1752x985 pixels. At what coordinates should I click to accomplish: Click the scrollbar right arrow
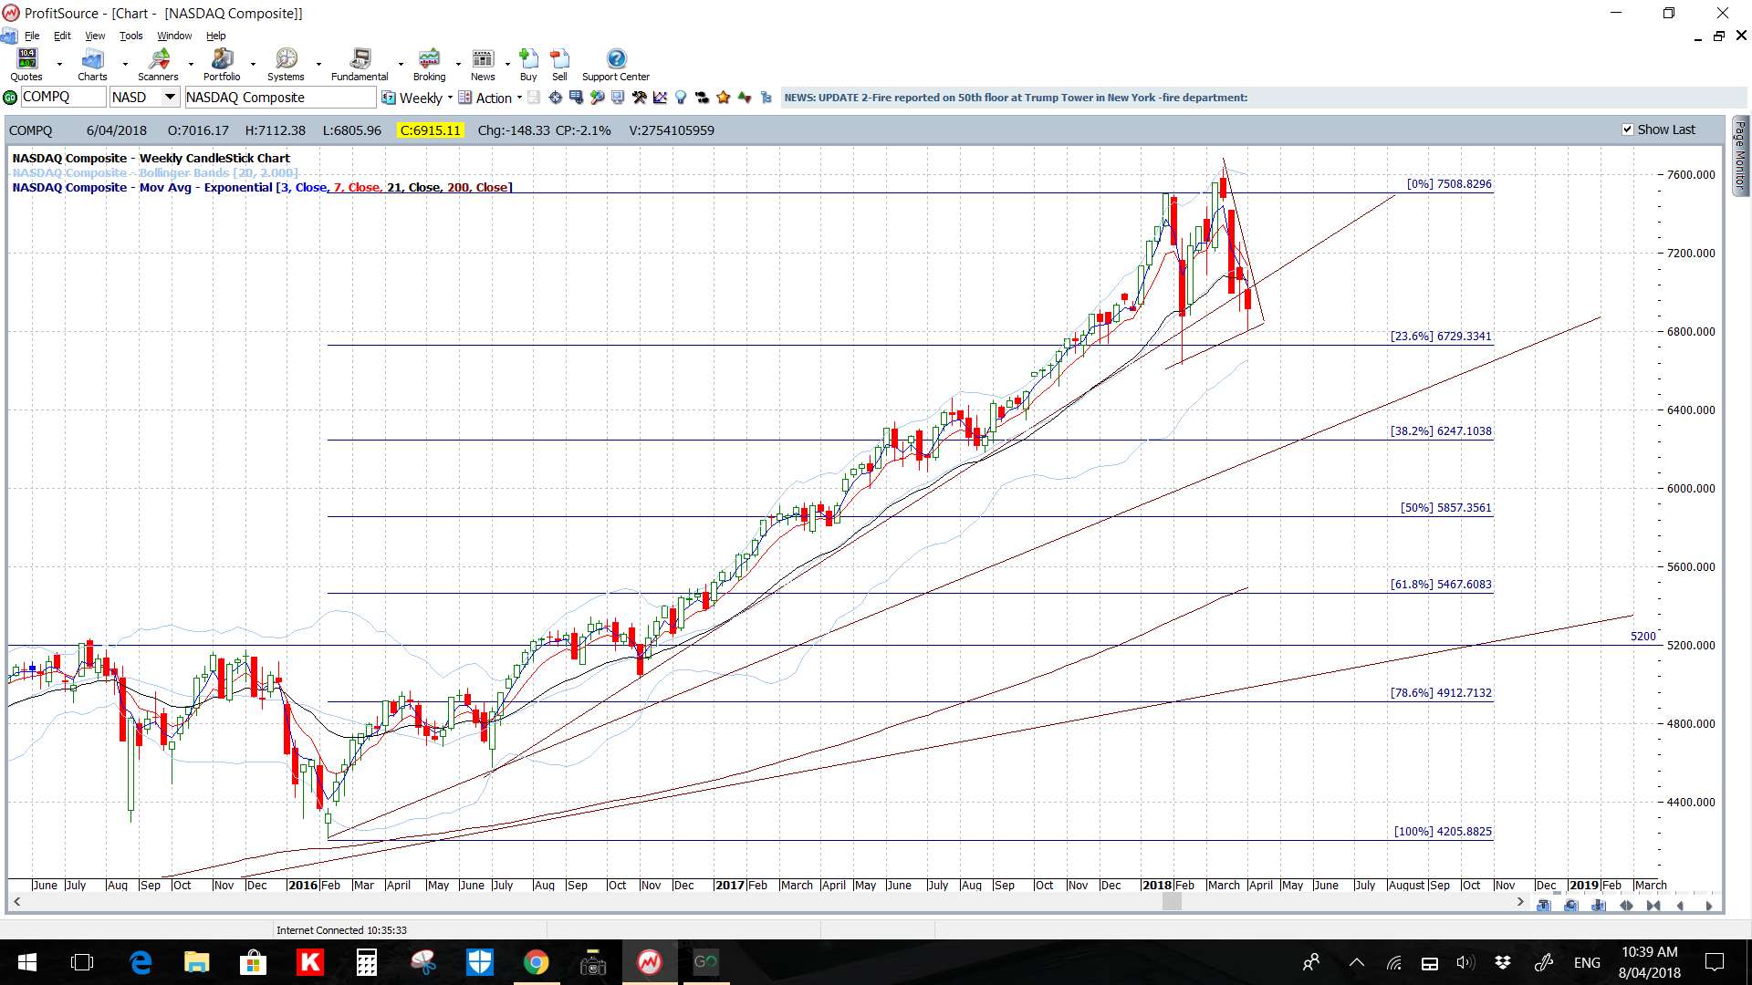1519,902
